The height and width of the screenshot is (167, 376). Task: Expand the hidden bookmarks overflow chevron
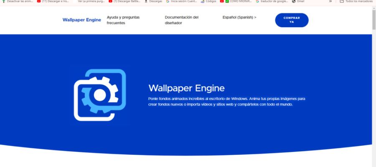tap(331, 2)
